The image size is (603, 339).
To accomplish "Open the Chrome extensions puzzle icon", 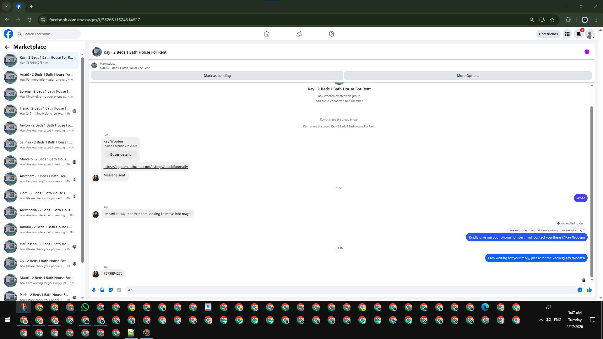I will tap(568, 20).
